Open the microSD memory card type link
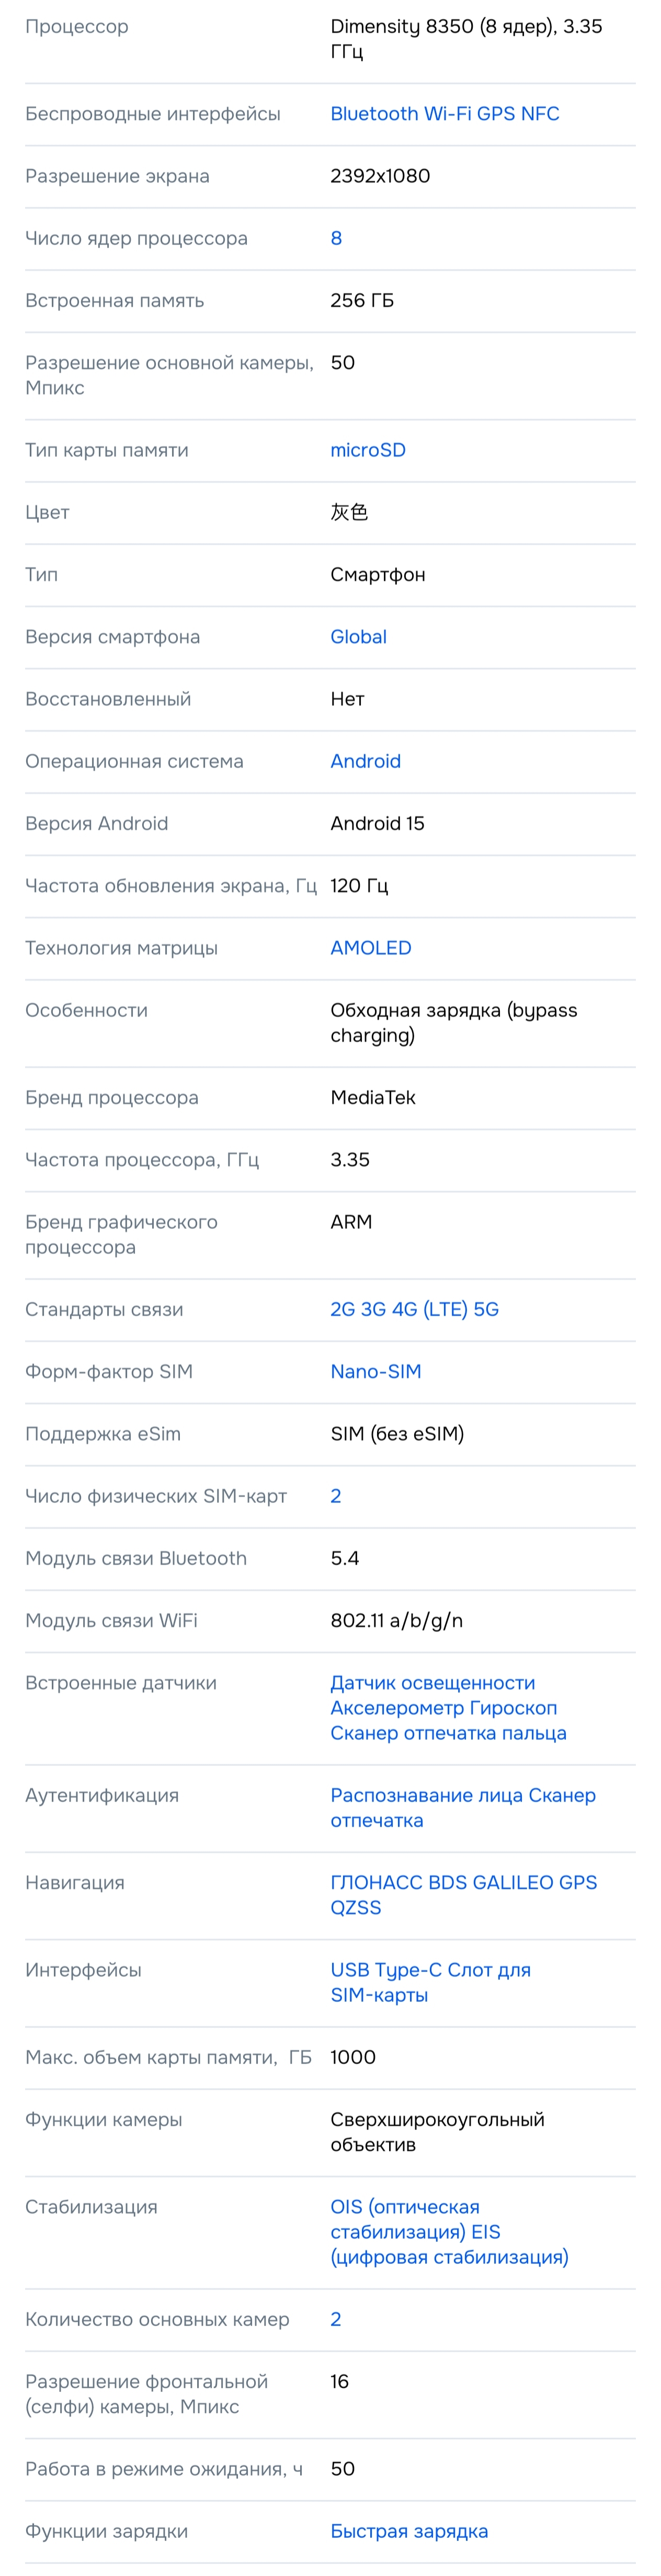 click(368, 450)
